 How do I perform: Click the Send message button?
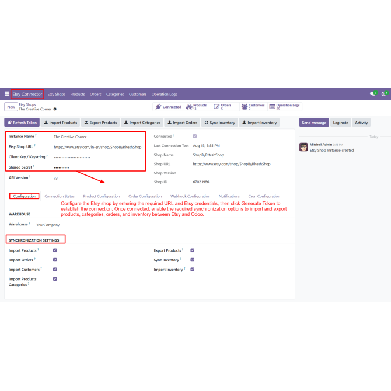pyautogui.click(x=314, y=123)
